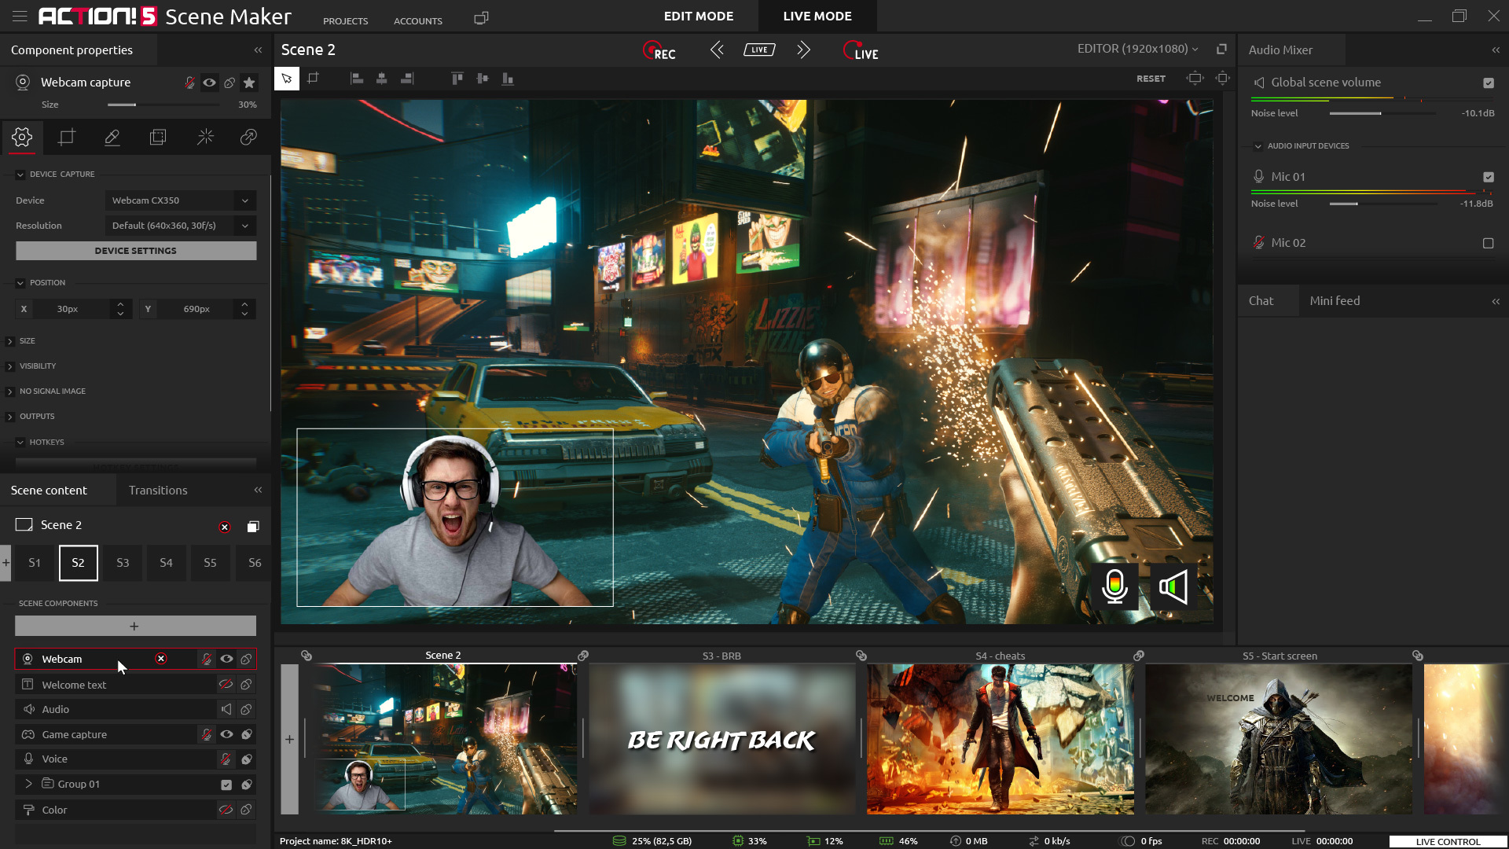The height and width of the screenshot is (849, 1509).
Task: Open the hamburger main menu
Action: click(x=20, y=16)
